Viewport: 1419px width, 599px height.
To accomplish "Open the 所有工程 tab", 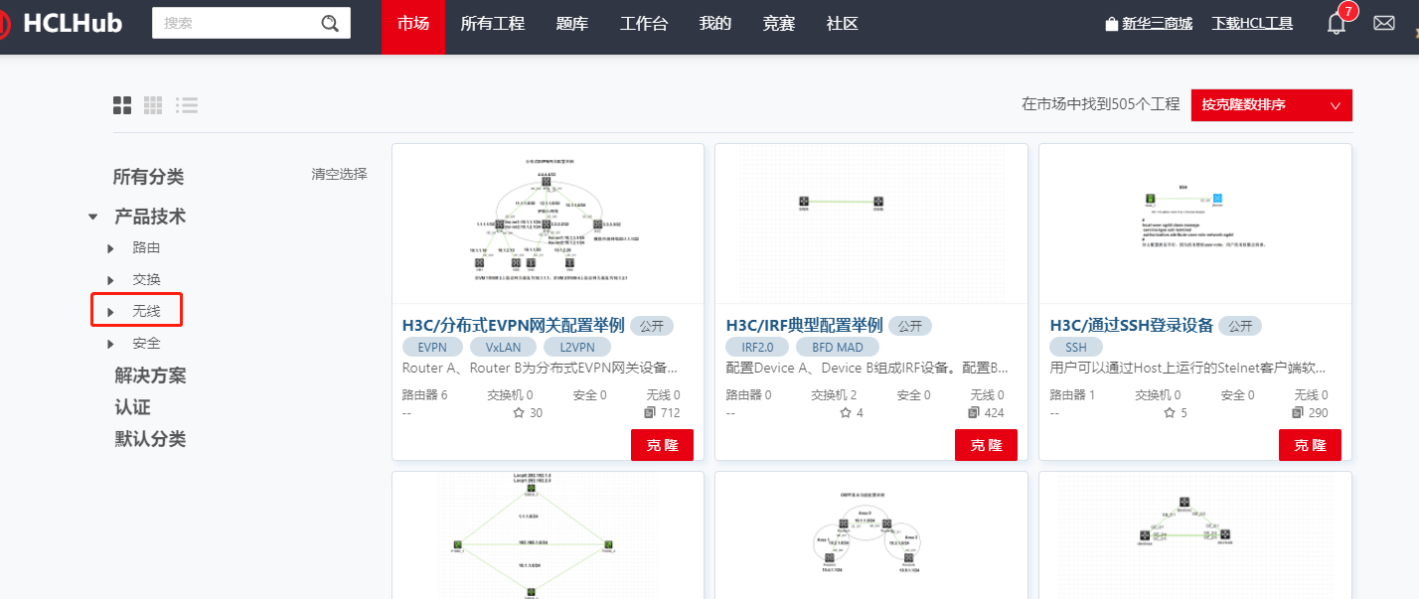I will [x=493, y=24].
